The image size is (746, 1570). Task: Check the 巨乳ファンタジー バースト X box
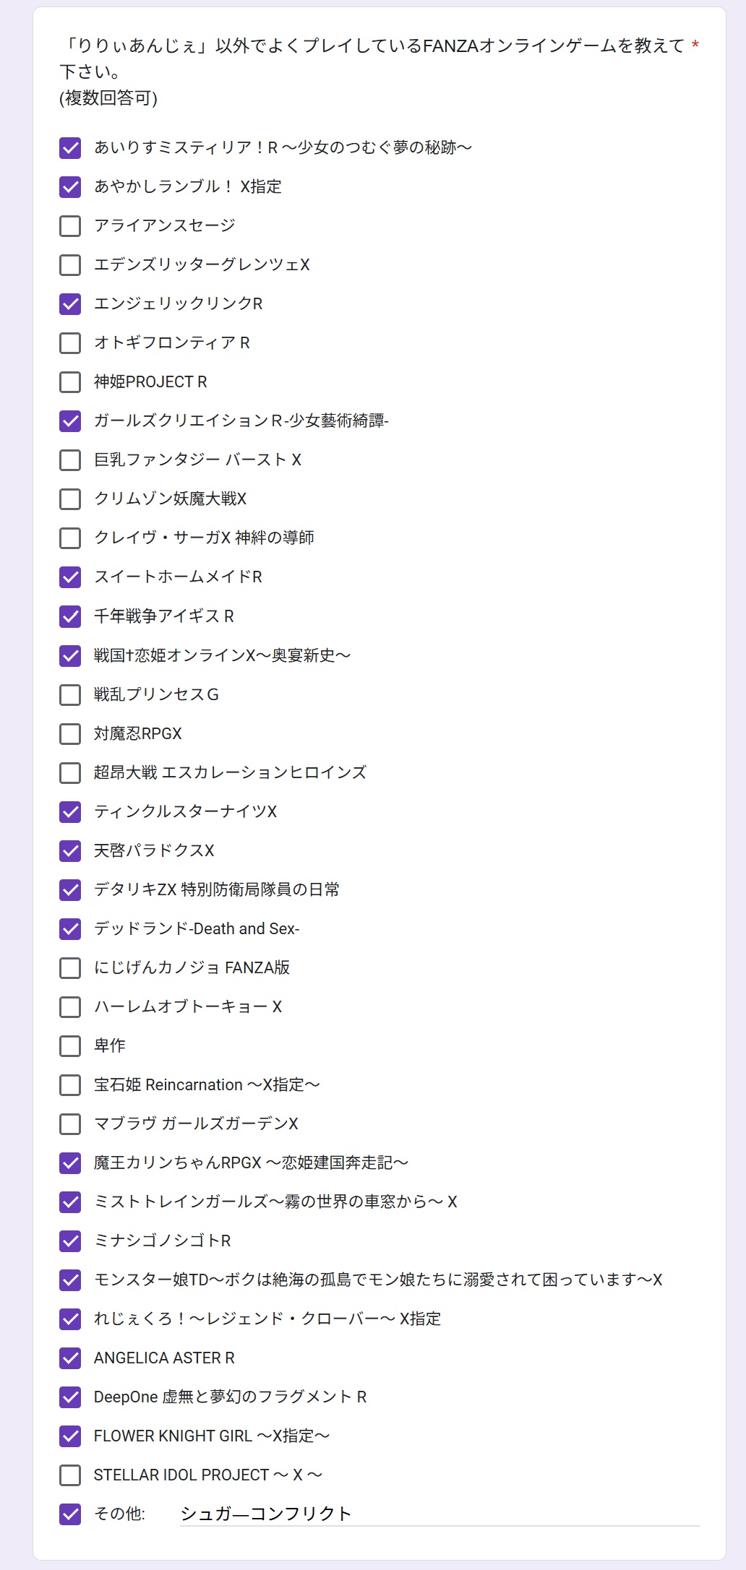coord(70,460)
